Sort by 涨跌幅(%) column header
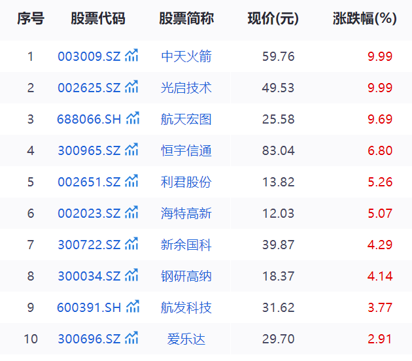Screen dimensions: 412x361 364,19
